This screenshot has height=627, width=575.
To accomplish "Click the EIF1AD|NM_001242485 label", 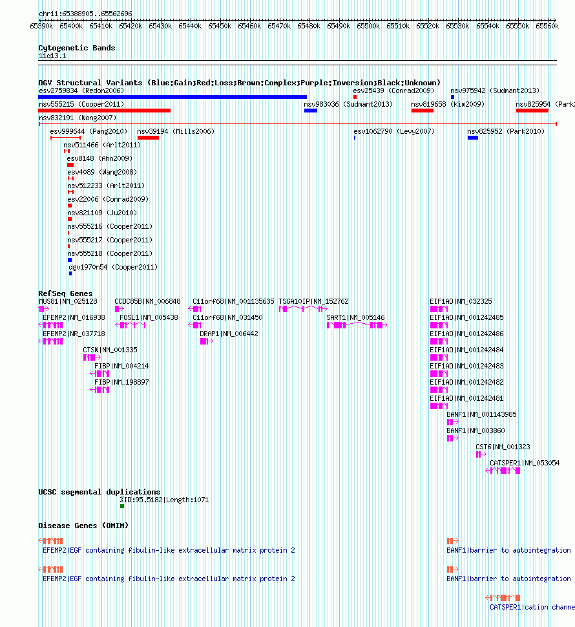I will click(x=466, y=317).
